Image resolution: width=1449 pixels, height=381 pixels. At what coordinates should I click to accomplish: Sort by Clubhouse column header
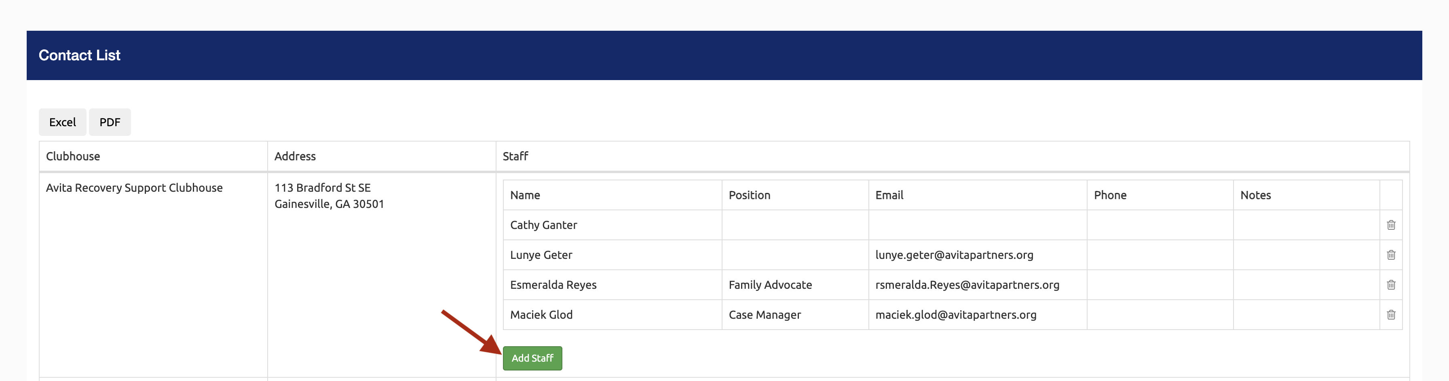click(73, 157)
